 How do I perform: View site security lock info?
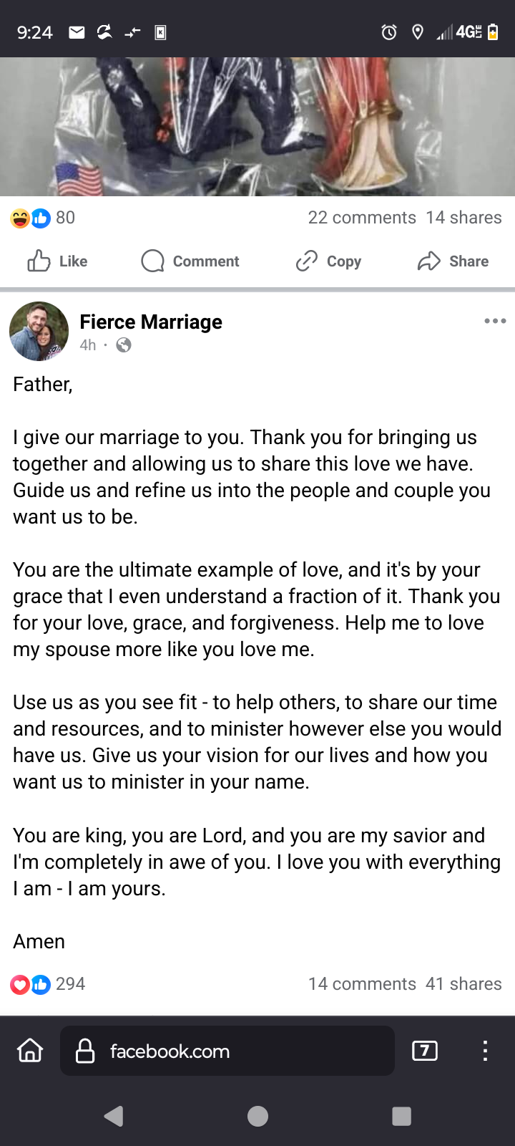pyautogui.click(x=85, y=1051)
